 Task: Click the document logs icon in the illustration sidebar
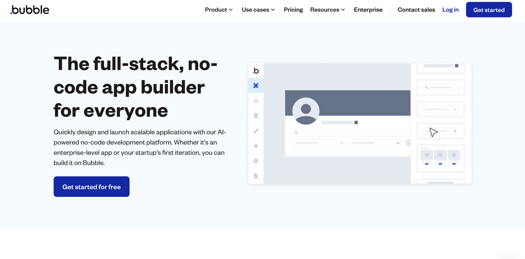(256, 176)
